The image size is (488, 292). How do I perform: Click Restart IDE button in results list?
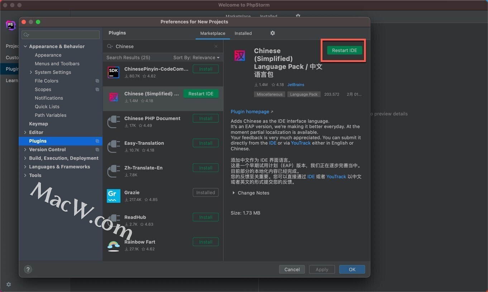click(201, 94)
